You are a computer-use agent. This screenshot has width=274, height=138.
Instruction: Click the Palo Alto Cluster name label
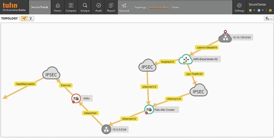pos(164,110)
